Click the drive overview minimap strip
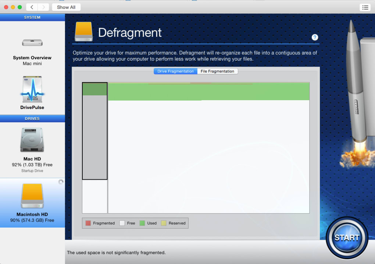 point(95,148)
